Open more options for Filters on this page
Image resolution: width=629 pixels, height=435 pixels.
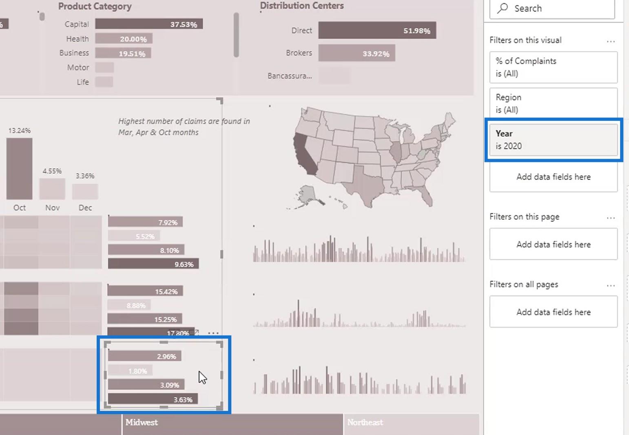(611, 217)
